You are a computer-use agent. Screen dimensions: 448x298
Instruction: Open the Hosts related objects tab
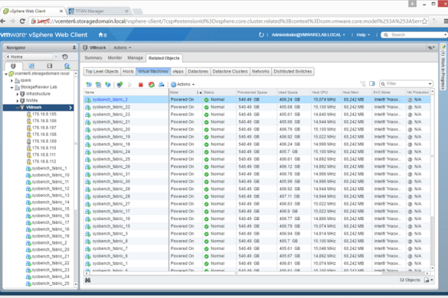pos(128,71)
